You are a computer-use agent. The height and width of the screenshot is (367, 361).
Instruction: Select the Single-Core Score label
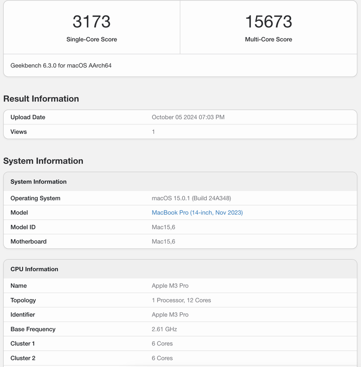coord(91,39)
